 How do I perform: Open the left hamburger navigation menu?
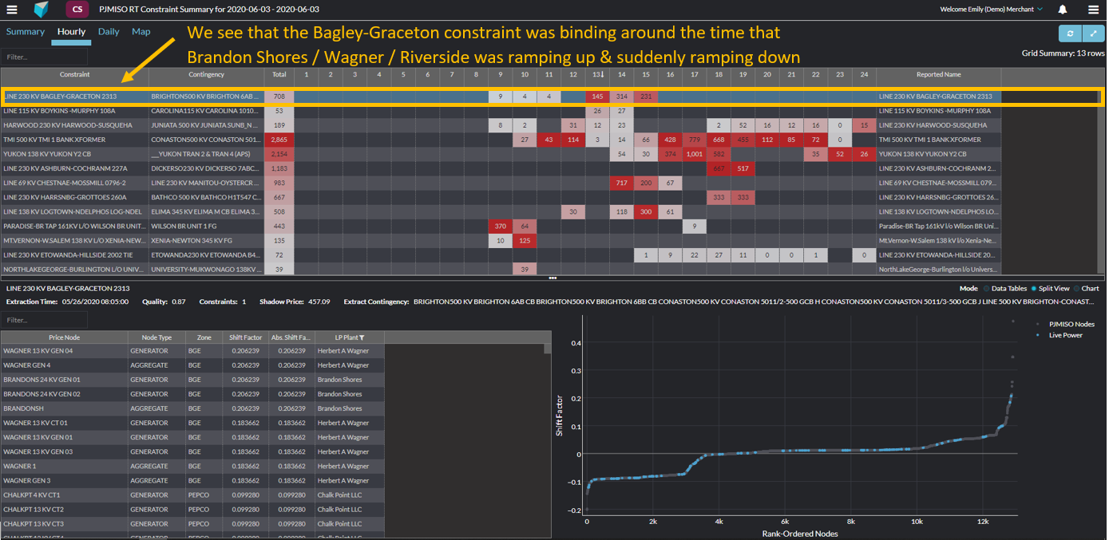(11, 10)
